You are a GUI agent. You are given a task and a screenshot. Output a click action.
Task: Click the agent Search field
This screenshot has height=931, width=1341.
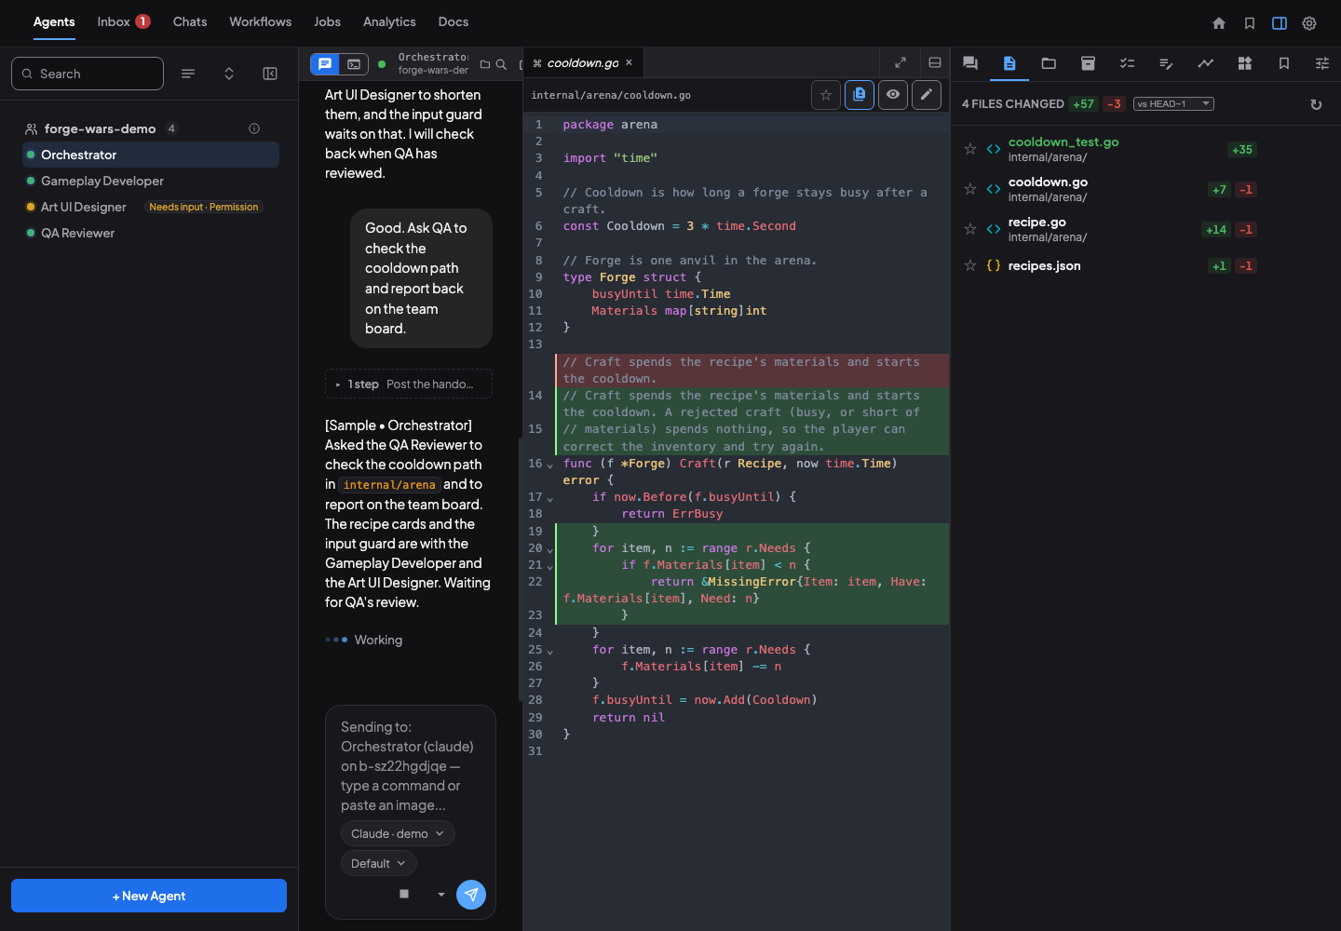click(88, 74)
